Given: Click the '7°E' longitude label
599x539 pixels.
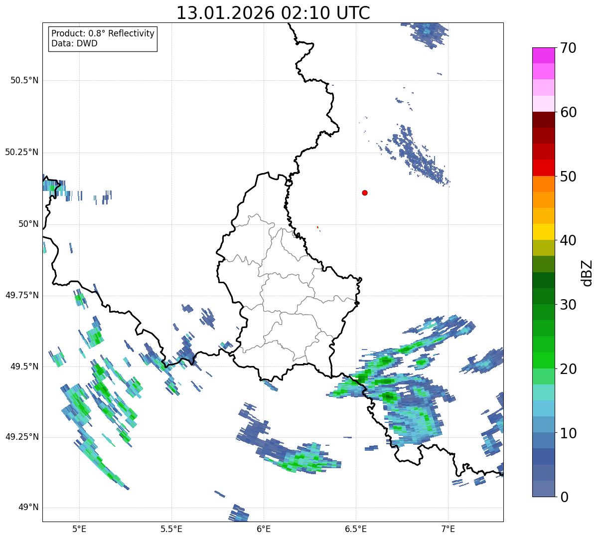Looking at the screenshot, I should 448,529.
